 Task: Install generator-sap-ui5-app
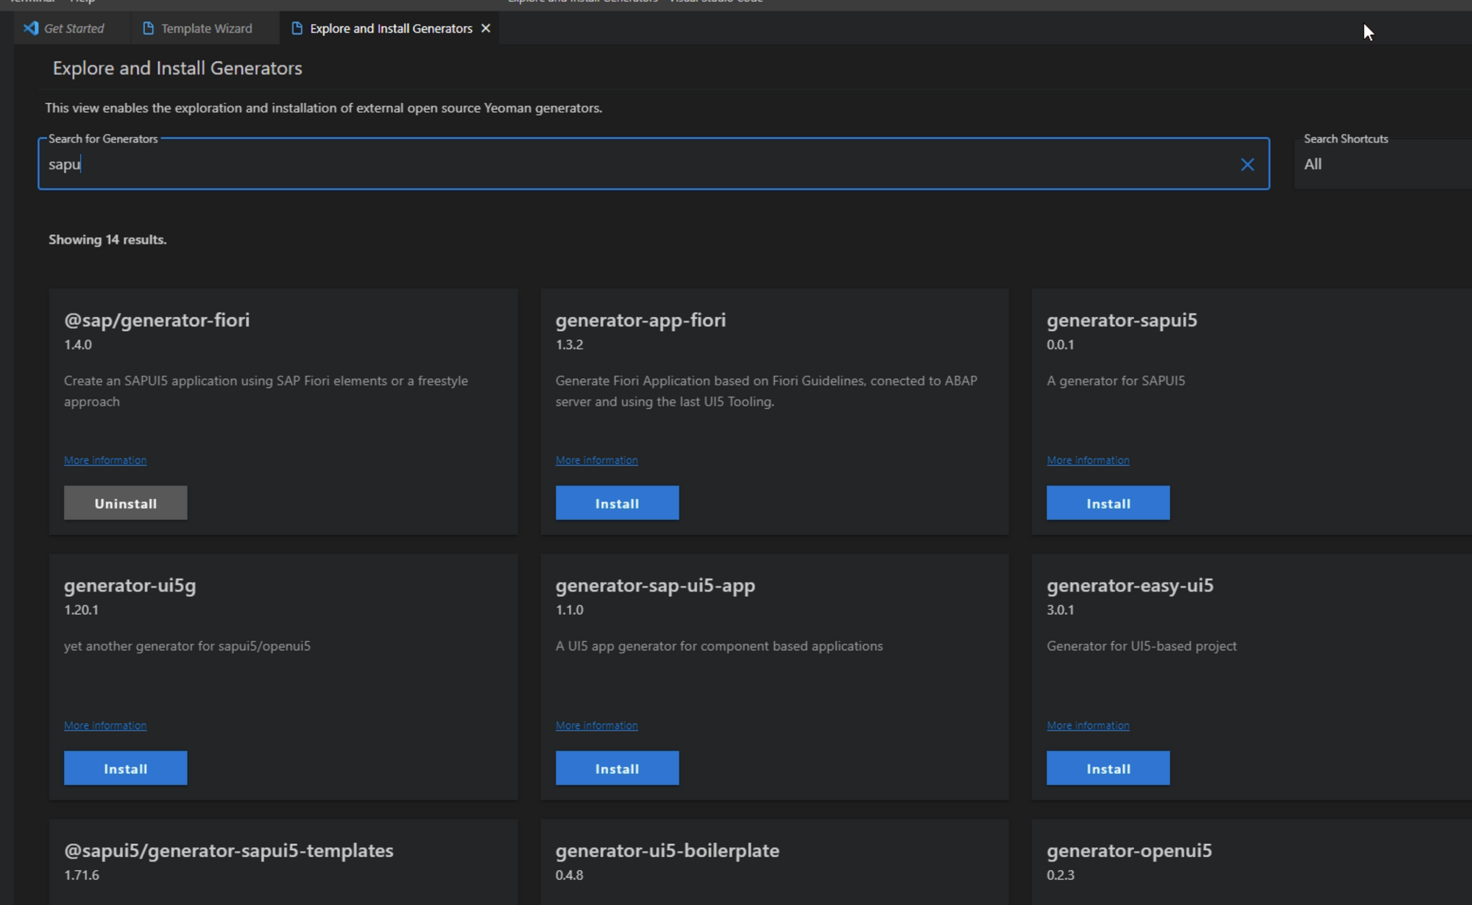(617, 768)
